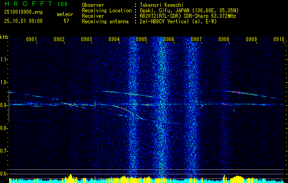Click the 0902 time marker
Image resolution: width=288 pixels, height=183 pixels.
click(x=59, y=39)
